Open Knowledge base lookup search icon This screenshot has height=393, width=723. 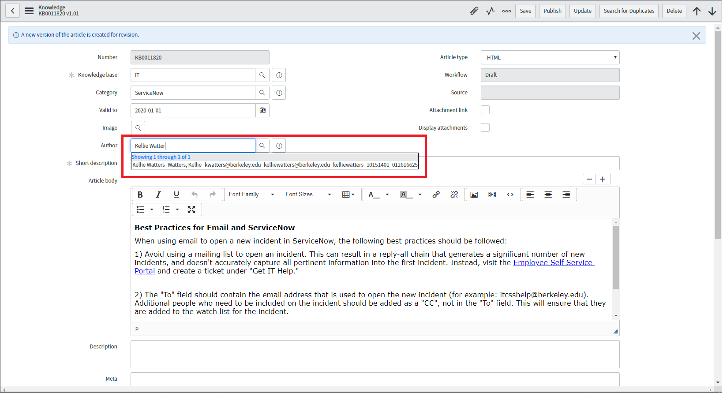(262, 75)
